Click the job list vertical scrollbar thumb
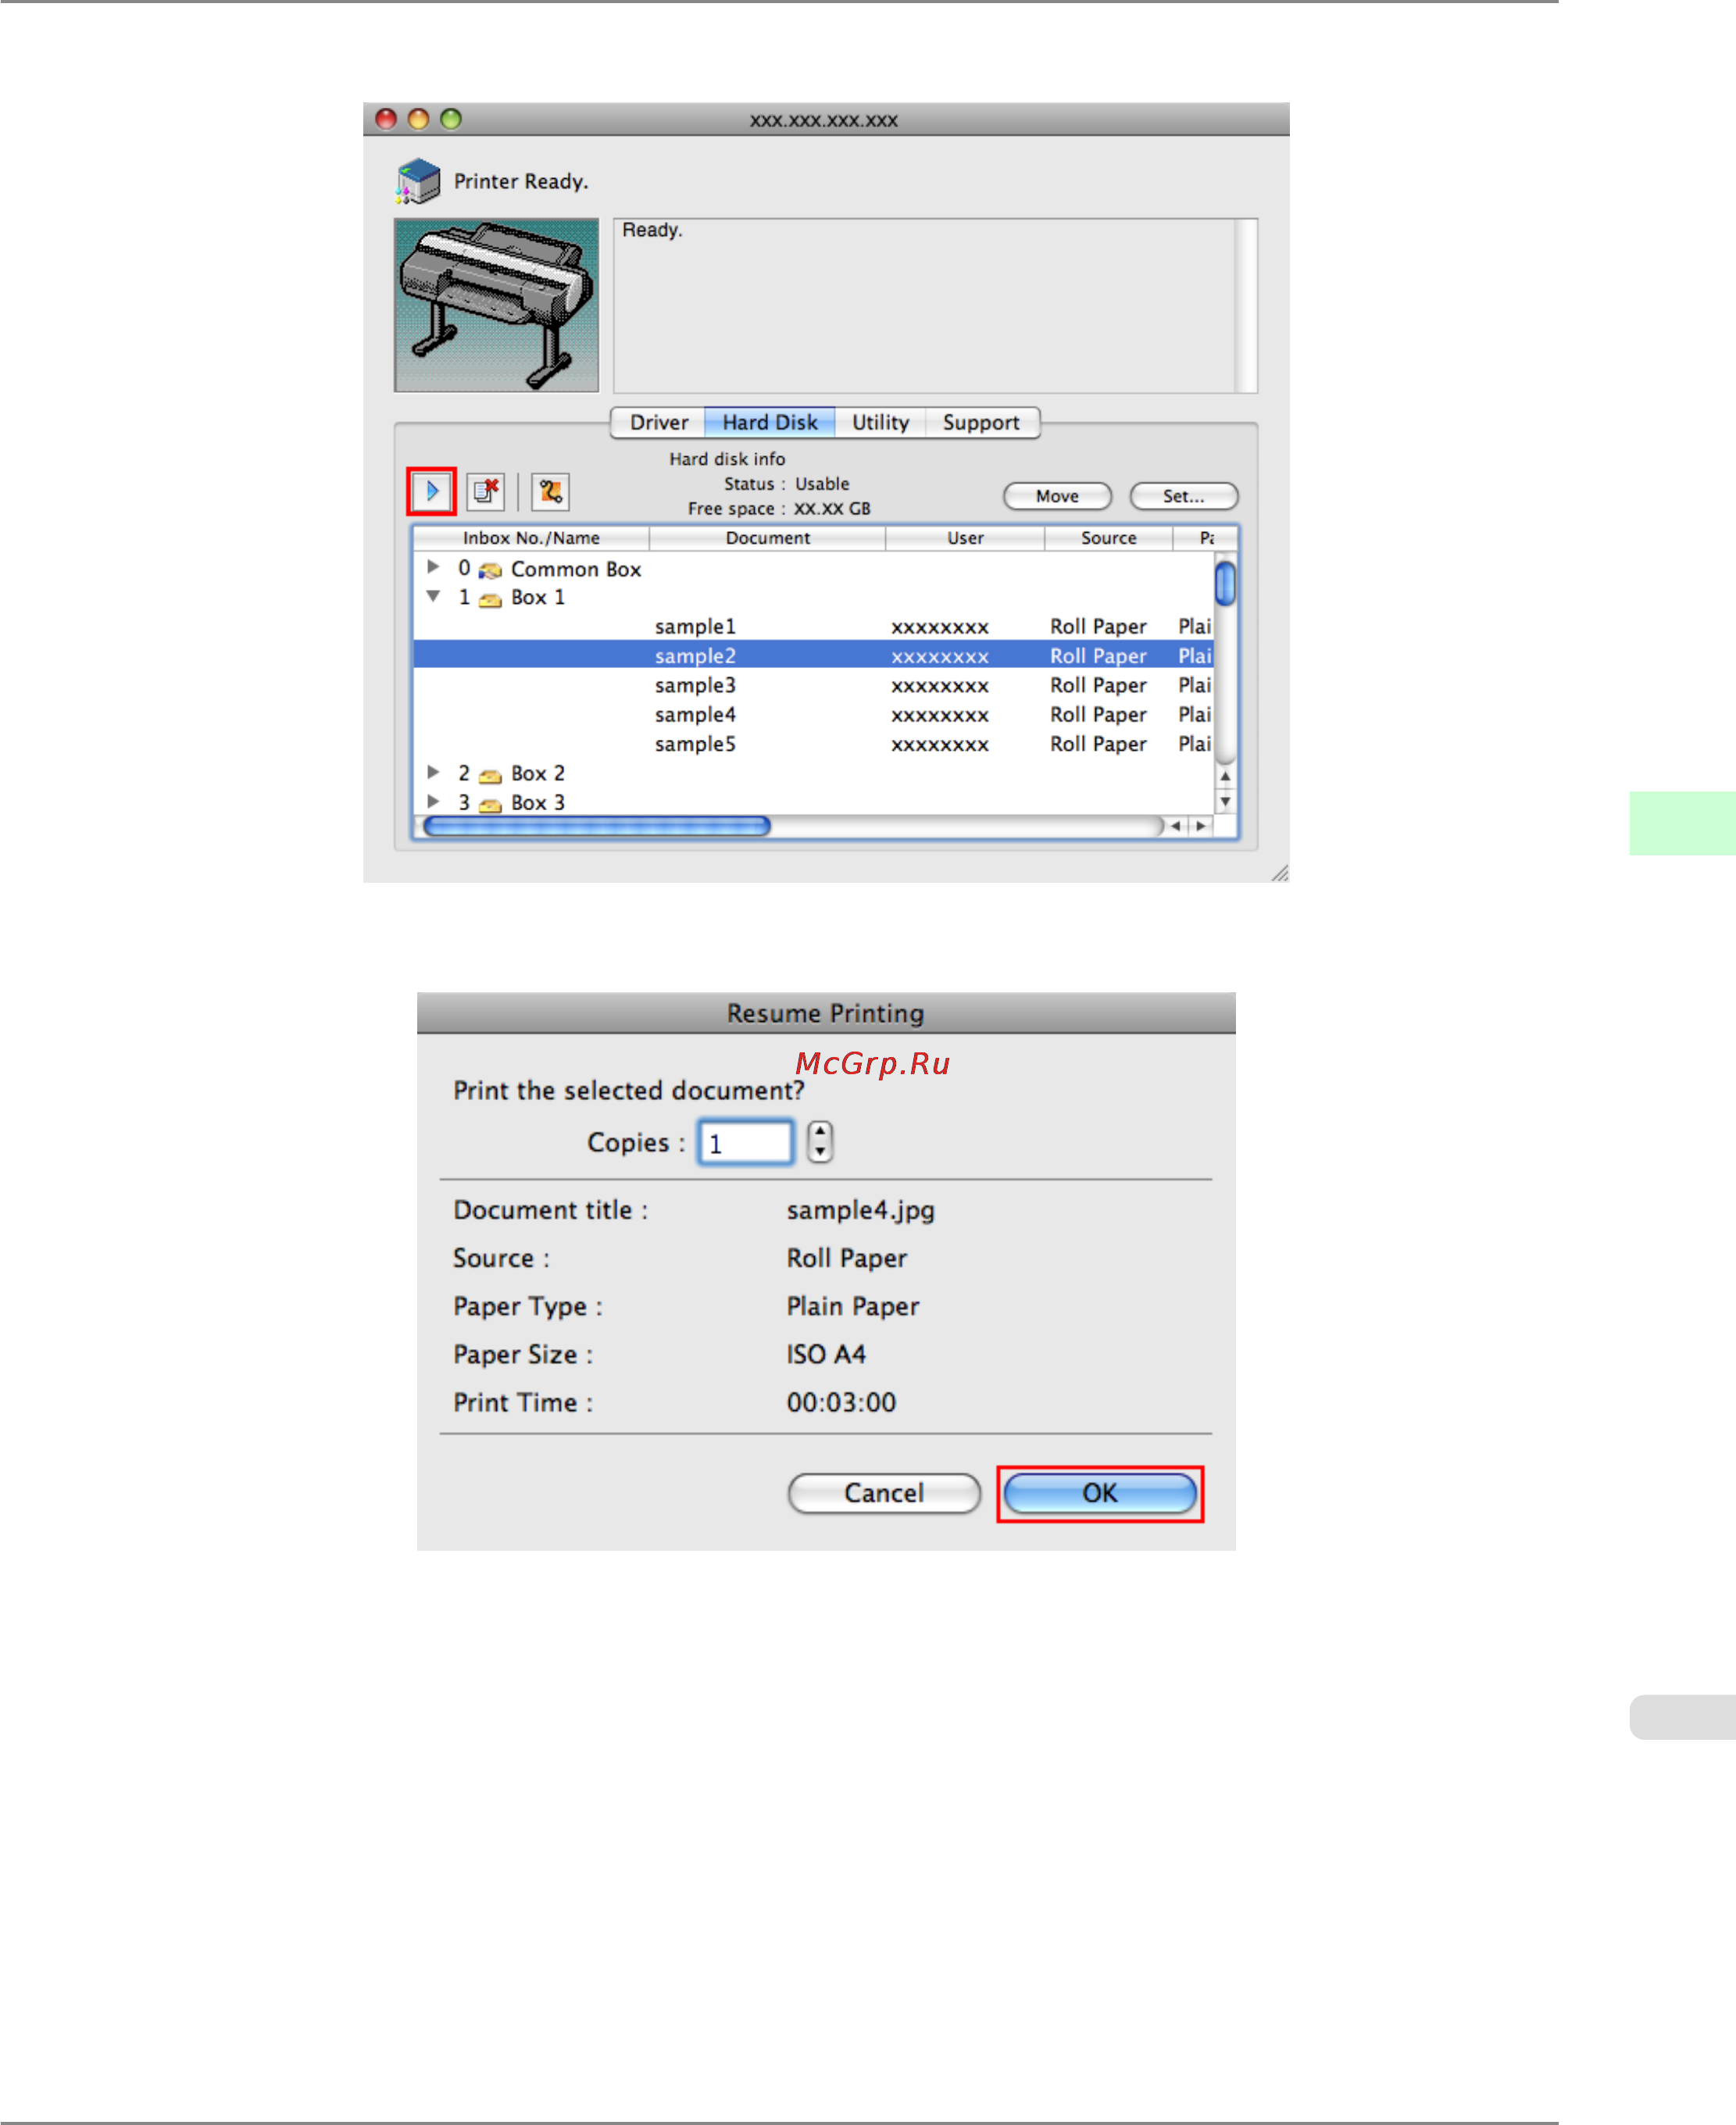The height and width of the screenshot is (2125, 1736). 1225,583
